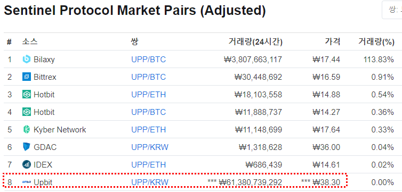
Task: Select Upbit volume ₩61,380,739,292
Action: pos(251,182)
